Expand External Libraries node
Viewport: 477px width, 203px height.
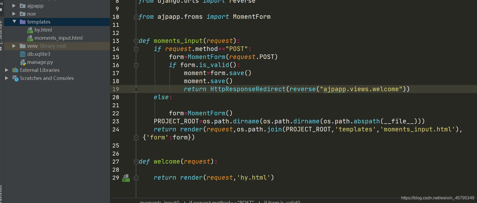(7, 70)
